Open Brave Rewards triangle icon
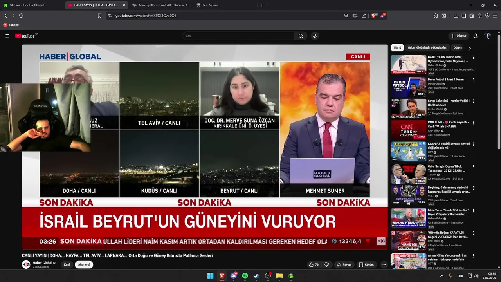Image resolution: width=501 pixels, height=282 pixels. click(382, 16)
